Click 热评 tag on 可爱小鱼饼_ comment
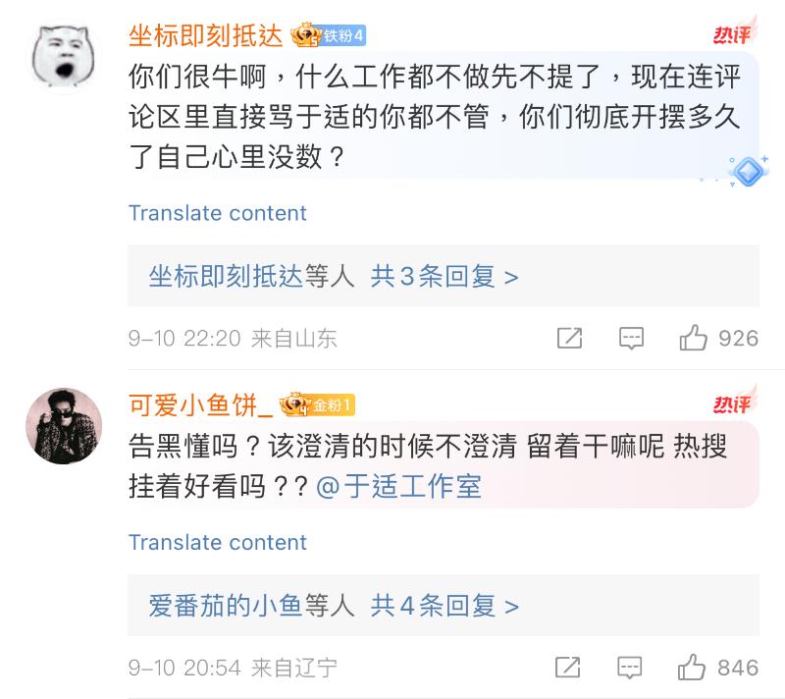This screenshot has width=785, height=699. 732,403
